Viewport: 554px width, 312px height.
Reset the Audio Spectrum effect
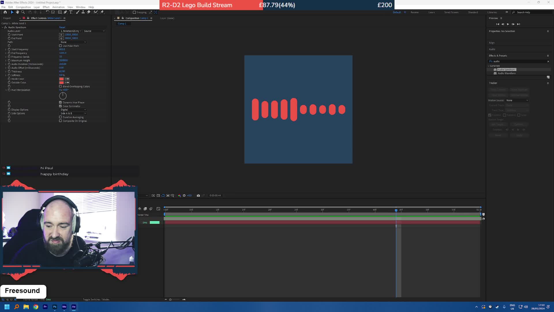coord(62,27)
